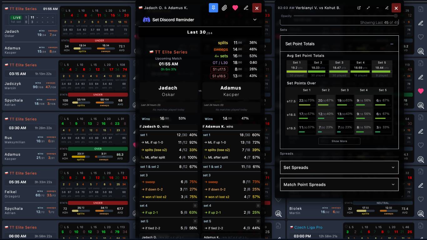Image resolution: width=427 pixels, height=240 pixels.
Task: Click the Jadach Oskar name card in center panel
Action: tap(168, 91)
